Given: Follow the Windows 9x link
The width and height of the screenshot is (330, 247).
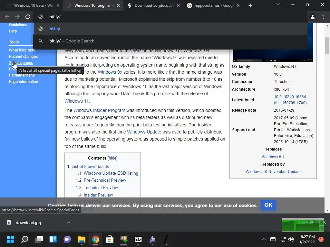Looking at the screenshot, I should click(110, 72).
